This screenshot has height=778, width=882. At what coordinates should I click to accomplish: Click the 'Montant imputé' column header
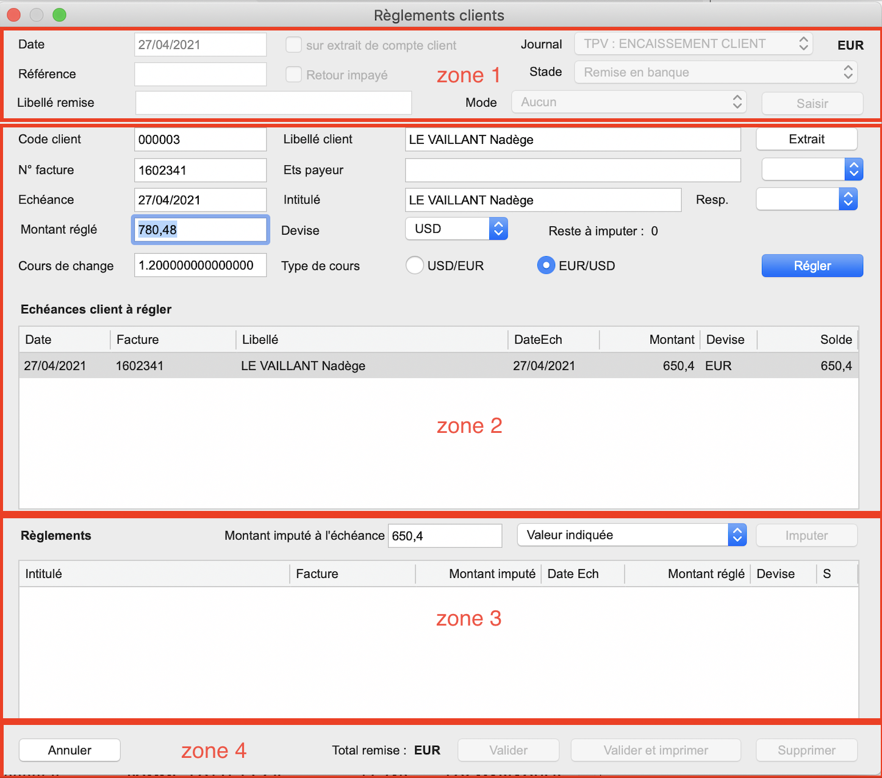pos(478,574)
